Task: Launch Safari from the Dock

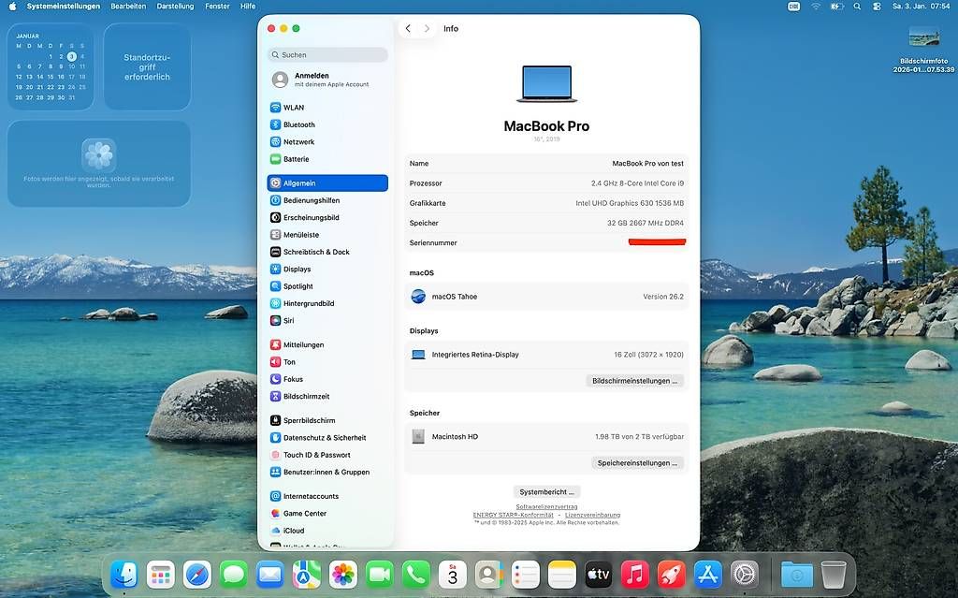Action: 196,575
